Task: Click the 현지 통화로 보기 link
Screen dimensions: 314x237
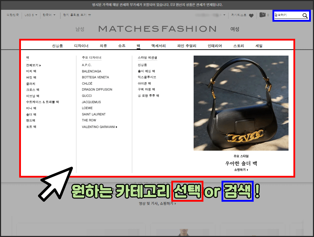Action: (x=77, y=15)
